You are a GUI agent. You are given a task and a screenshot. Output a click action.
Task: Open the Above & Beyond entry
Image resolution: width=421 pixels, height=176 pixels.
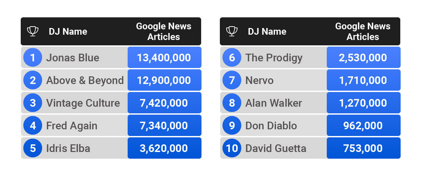(x=85, y=80)
